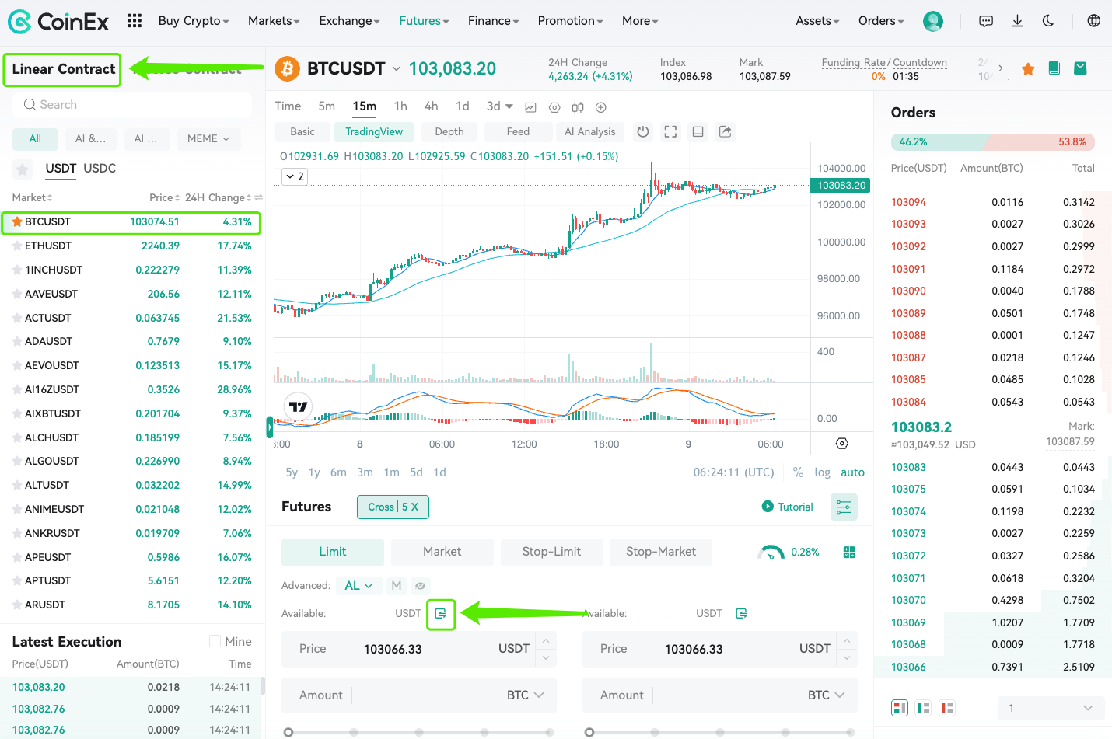Open the AL advanced order dropdown

(358, 586)
